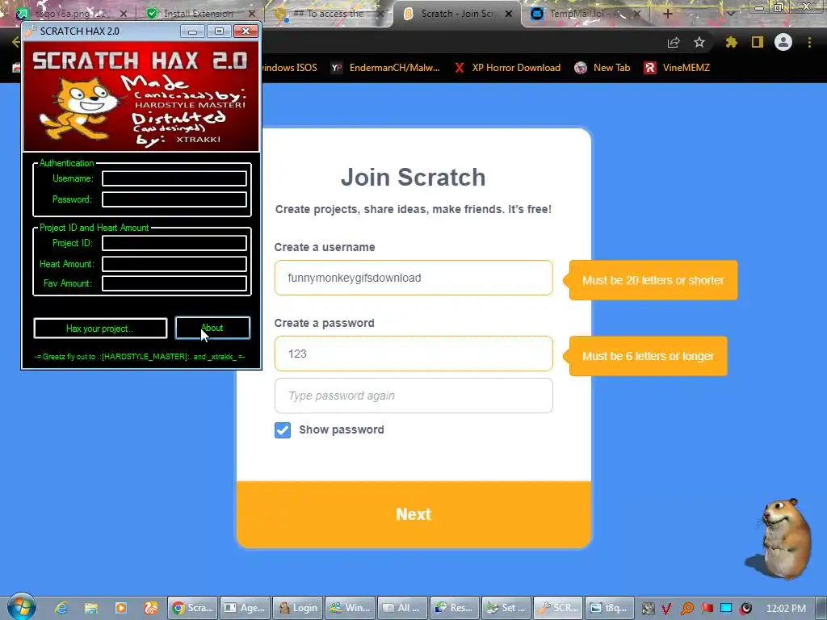Open the EndermanCH/Malw... bookmark
Image resolution: width=827 pixels, height=620 pixels.
pos(385,68)
